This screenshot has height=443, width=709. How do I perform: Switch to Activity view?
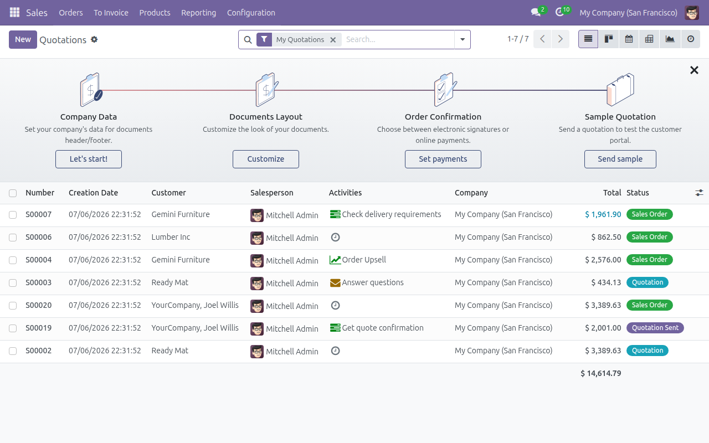tap(691, 39)
